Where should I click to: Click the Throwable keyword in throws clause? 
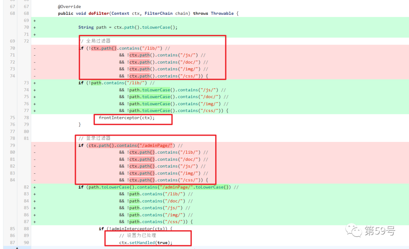point(222,13)
